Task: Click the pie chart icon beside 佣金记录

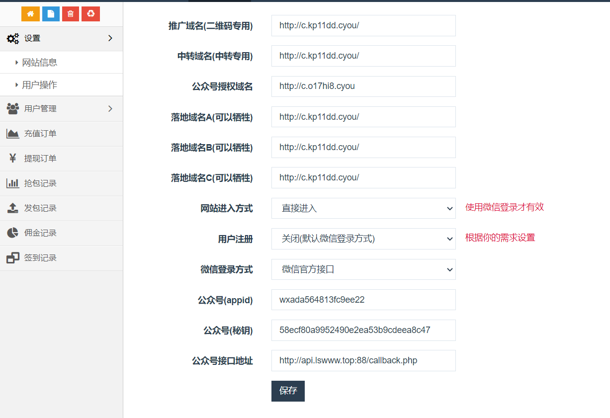Action: click(x=13, y=233)
